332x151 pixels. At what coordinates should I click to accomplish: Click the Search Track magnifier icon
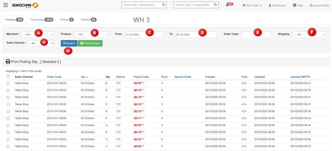(216, 5)
